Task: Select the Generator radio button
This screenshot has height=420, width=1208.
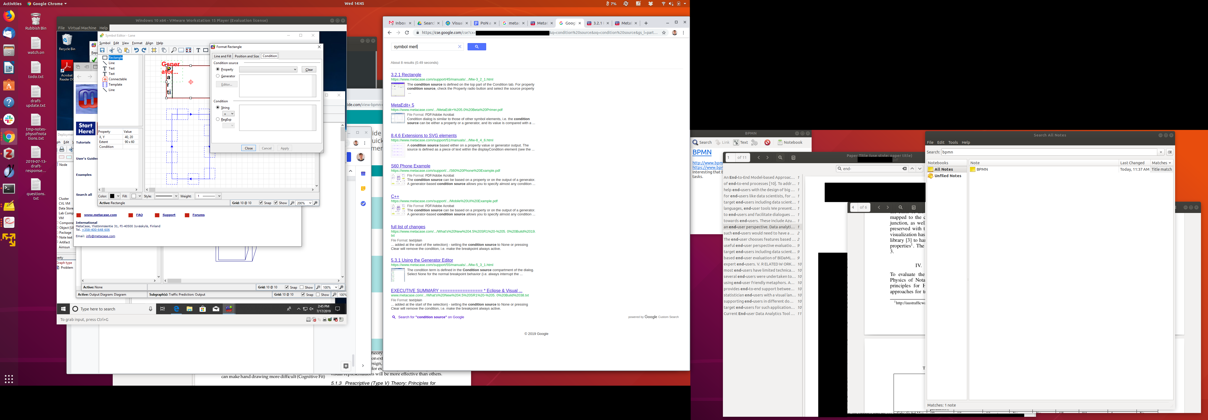Action: pos(218,76)
